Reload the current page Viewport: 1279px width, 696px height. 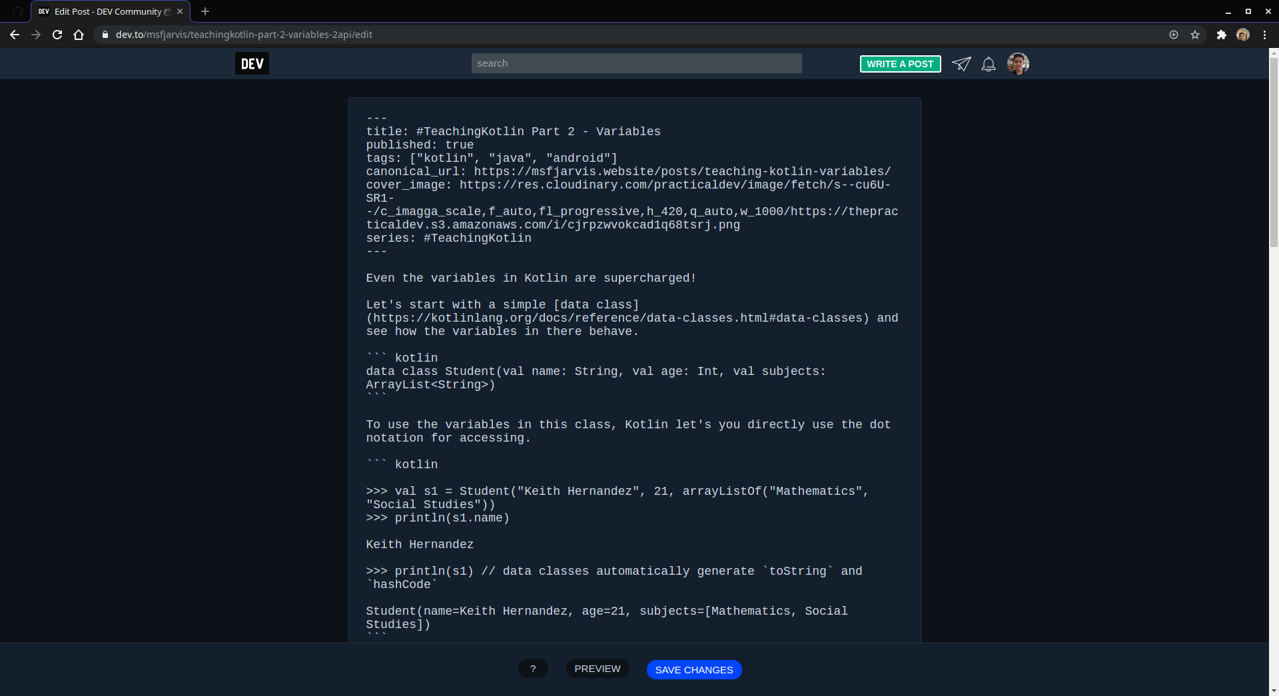tap(57, 35)
